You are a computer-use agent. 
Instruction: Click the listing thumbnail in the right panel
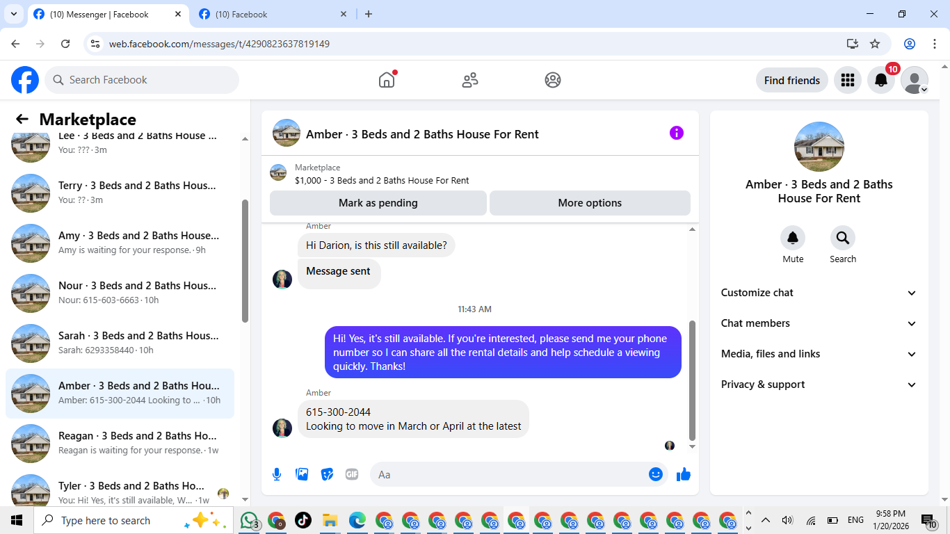[819, 147]
